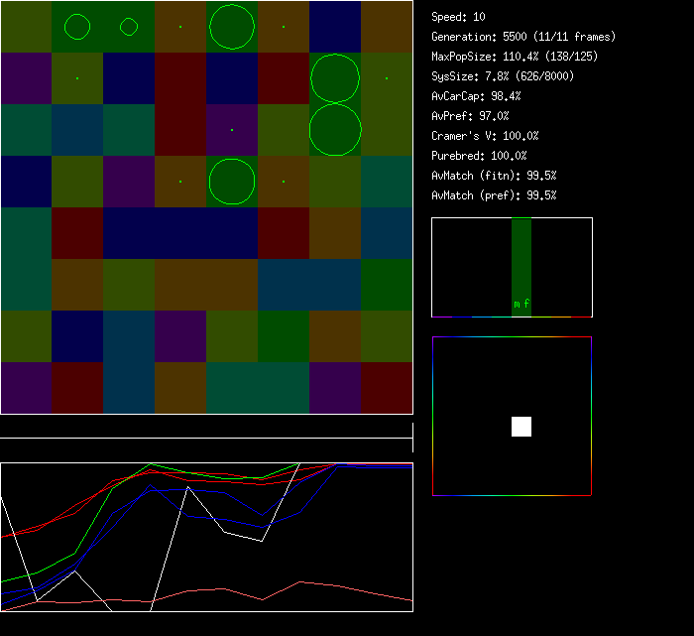Select the Generation: 5500 status line
Viewport: 694px width, 636px height.
click(x=523, y=37)
